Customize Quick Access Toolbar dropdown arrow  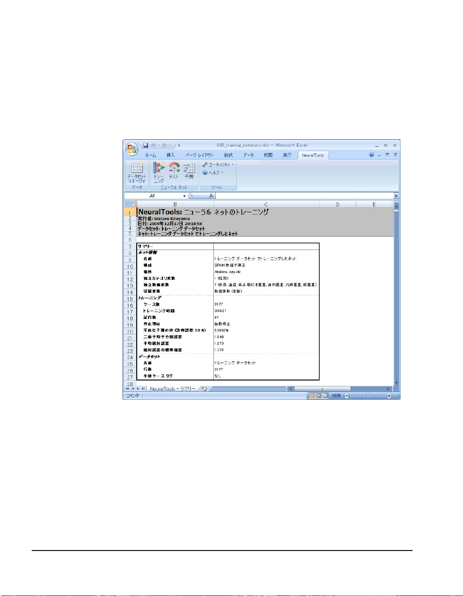pos(179,145)
